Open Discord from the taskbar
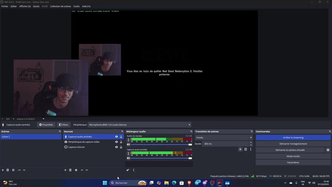The width and height of the screenshot is (332, 187). pos(205,183)
